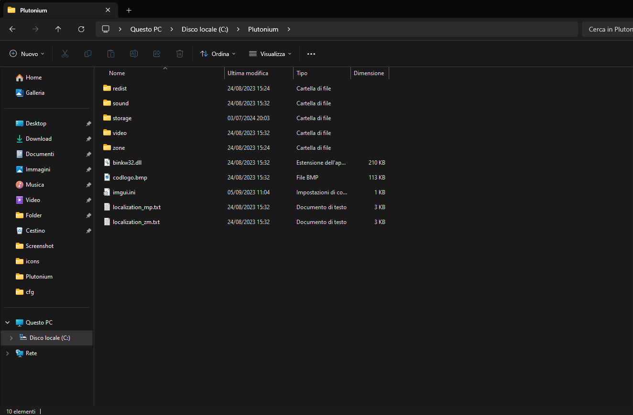Viewport: 633px width, 415px height.
Task: Click the 10 elementi status bar text
Action: [x=21, y=412]
